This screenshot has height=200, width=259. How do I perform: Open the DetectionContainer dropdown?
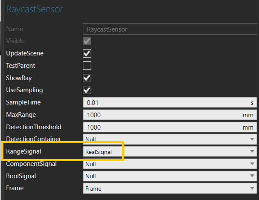click(170, 139)
